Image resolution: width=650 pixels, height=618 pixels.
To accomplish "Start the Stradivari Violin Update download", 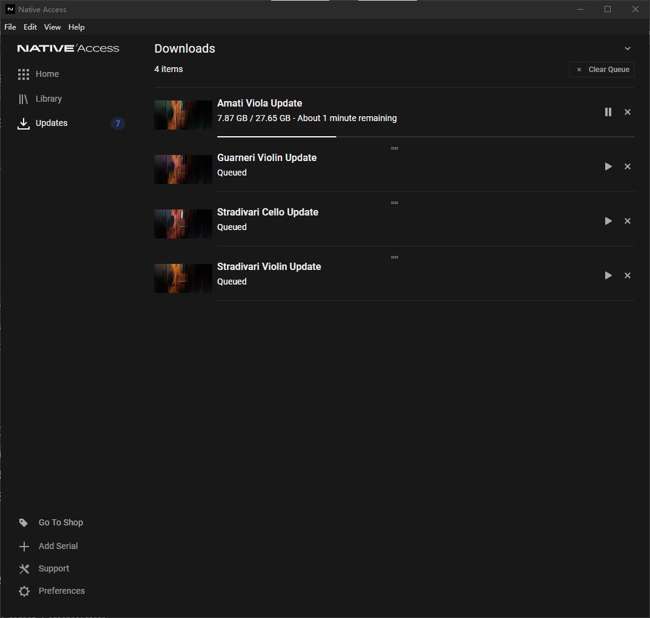I will tap(608, 275).
